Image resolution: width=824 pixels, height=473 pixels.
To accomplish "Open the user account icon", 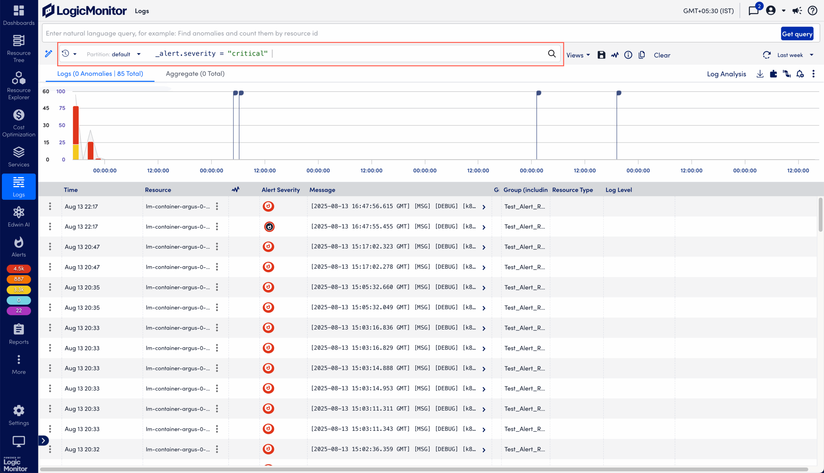I will [771, 11].
